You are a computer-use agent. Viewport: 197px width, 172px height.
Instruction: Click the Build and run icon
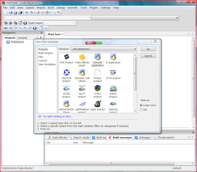tap(16, 23)
